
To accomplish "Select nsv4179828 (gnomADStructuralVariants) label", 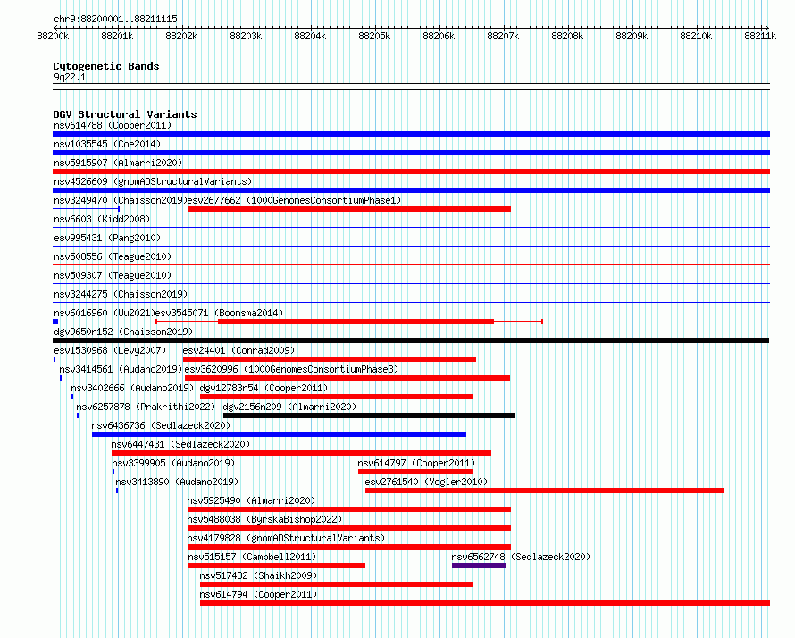I will click(x=286, y=538).
